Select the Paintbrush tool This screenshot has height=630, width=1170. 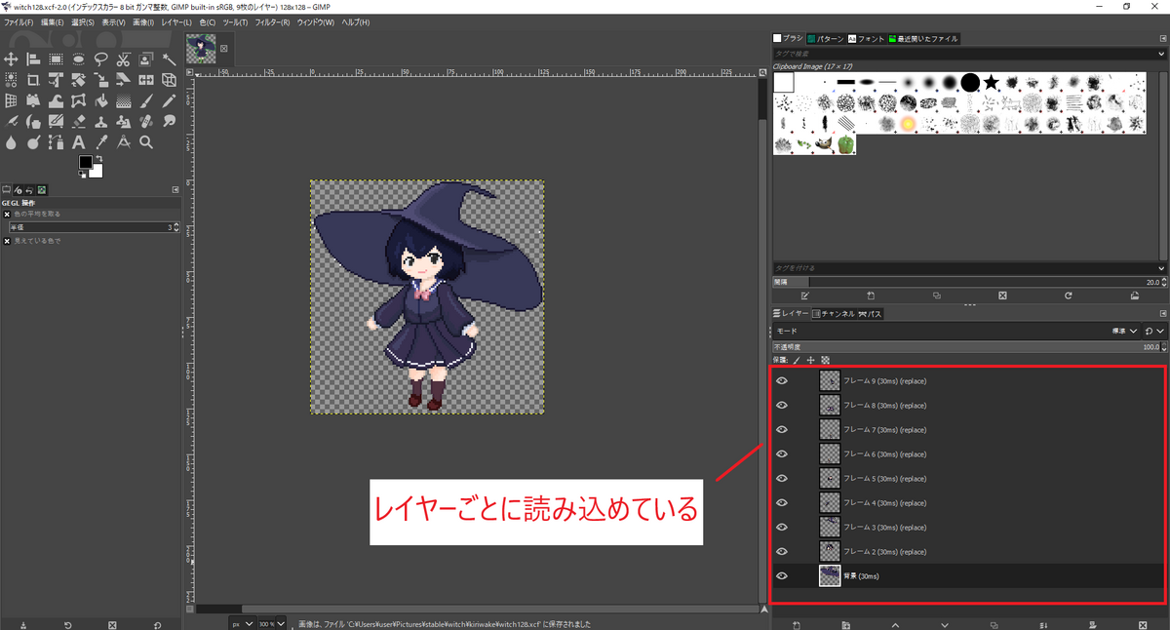(x=146, y=101)
